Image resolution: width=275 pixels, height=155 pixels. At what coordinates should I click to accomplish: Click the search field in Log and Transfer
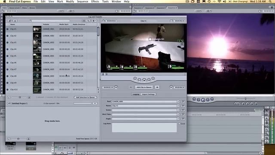(51, 21)
